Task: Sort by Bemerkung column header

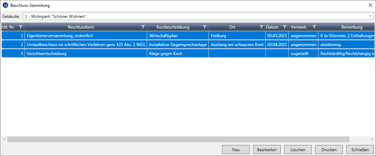Action: (351, 27)
